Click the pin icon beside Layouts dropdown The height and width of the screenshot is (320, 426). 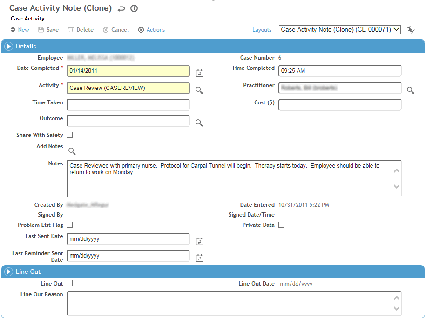[411, 30]
